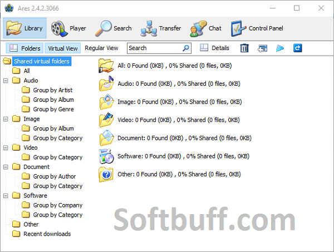
Task: Click the Video clapperboard folder icon
Action: click(106, 120)
